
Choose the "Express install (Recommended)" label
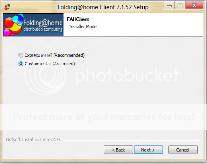[55, 55]
